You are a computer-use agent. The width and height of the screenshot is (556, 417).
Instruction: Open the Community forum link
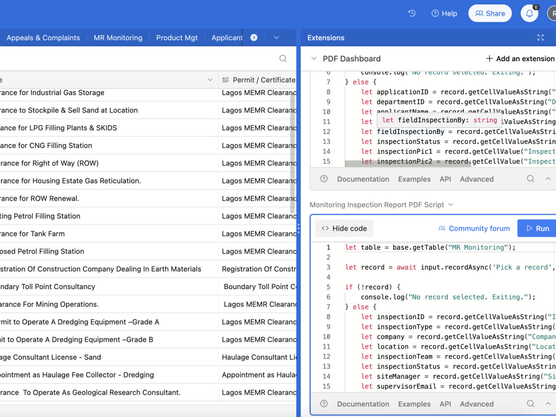474,229
